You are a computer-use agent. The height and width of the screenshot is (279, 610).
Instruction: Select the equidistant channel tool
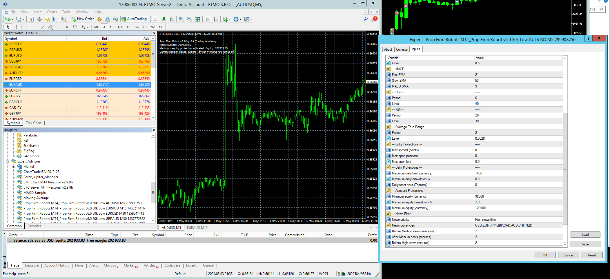coord(50,27)
